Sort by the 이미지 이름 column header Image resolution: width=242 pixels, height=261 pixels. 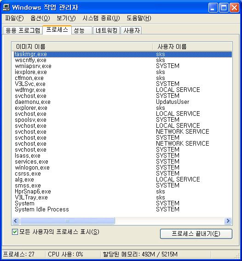(82, 46)
